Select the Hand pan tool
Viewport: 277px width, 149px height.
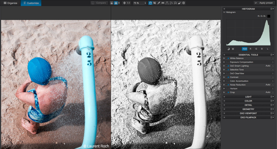pos(150,3)
